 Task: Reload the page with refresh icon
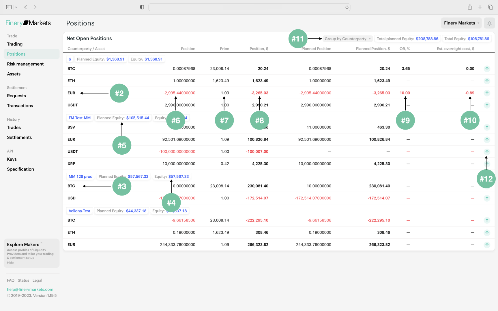click(x=347, y=7)
